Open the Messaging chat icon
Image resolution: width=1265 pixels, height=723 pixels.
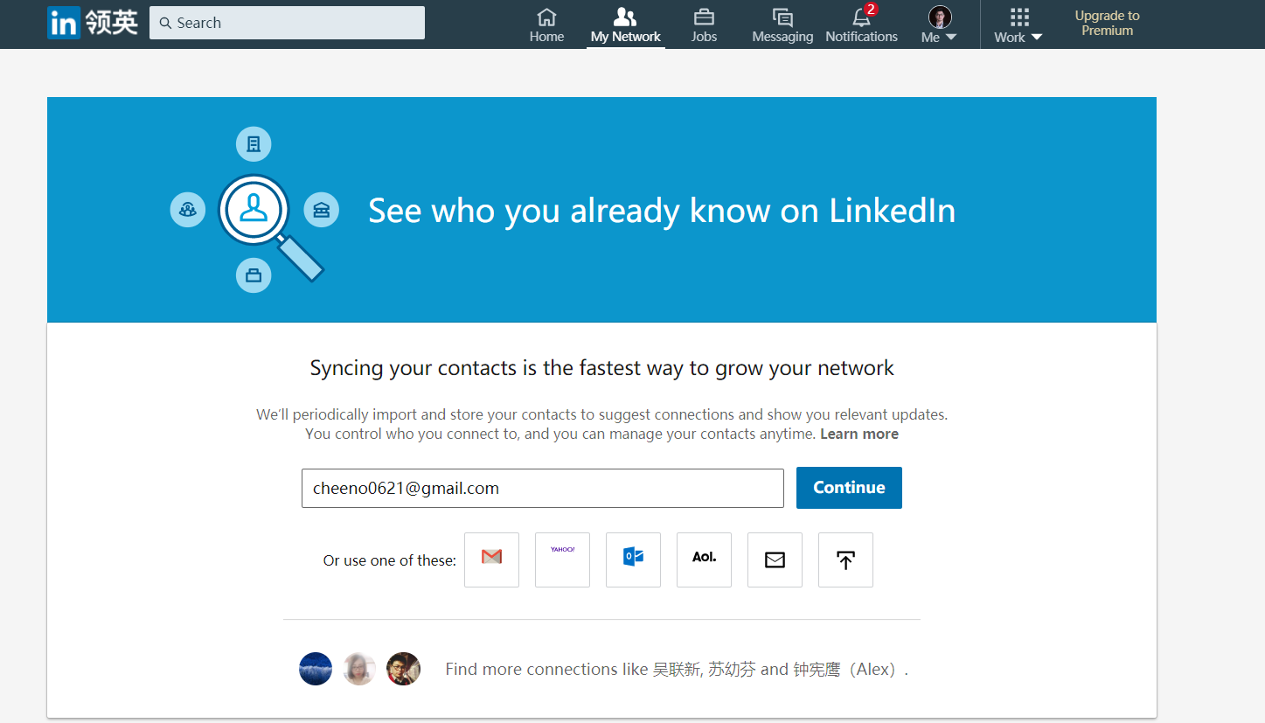tap(782, 24)
